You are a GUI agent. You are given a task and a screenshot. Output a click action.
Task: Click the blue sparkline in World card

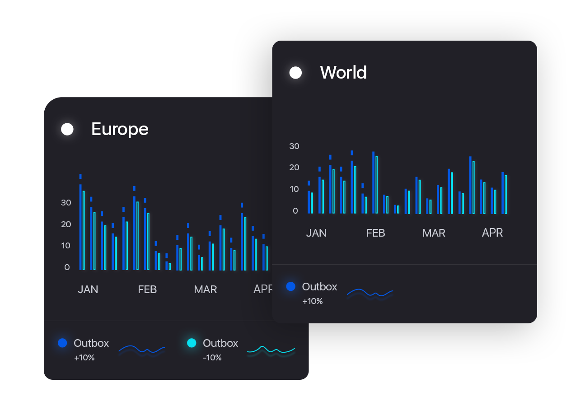coord(370,293)
